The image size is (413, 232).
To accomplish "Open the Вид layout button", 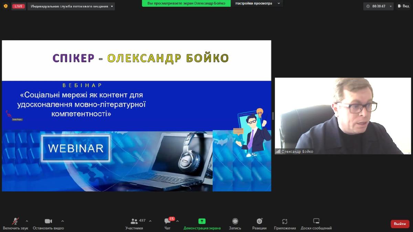I will click(404, 6).
